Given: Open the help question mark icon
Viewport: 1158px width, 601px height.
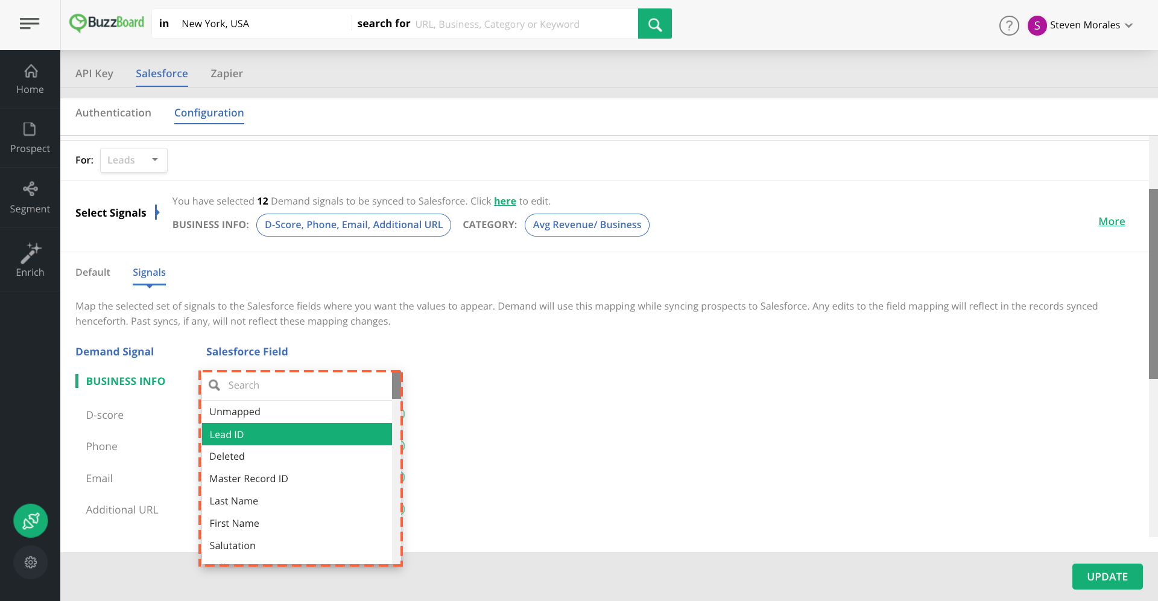Looking at the screenshot, I should point(1009,25).
